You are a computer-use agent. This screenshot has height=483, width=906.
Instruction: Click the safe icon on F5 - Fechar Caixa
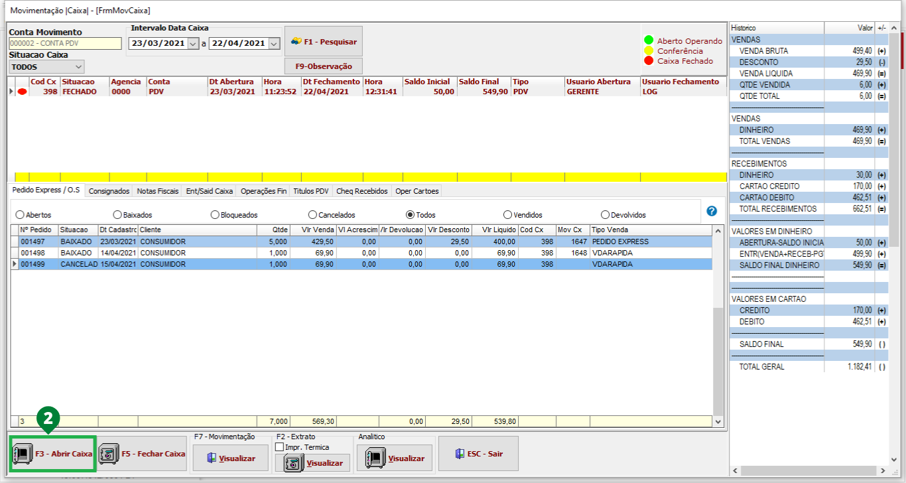tap(107, 454)
